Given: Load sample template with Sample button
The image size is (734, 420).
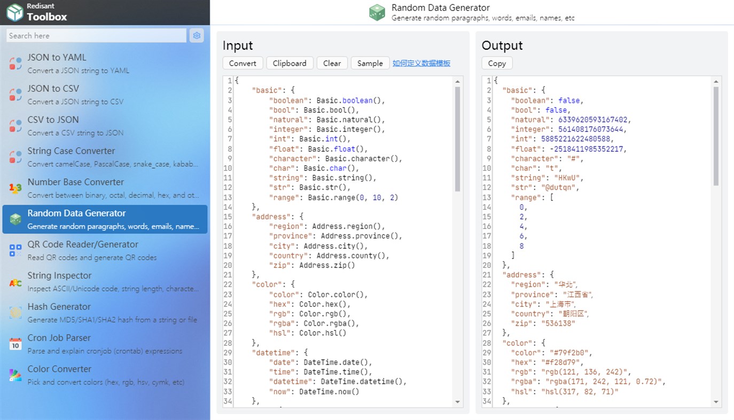Looking at the screenshot, I should [370, 63].
